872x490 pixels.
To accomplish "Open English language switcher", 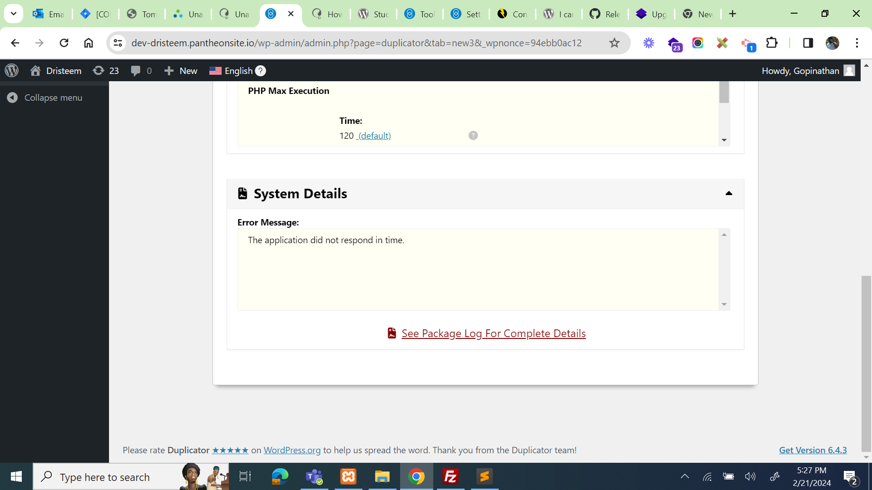I will (x=231, y=70).
